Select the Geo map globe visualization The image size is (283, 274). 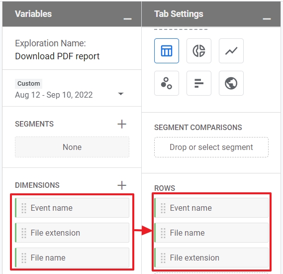231,83
